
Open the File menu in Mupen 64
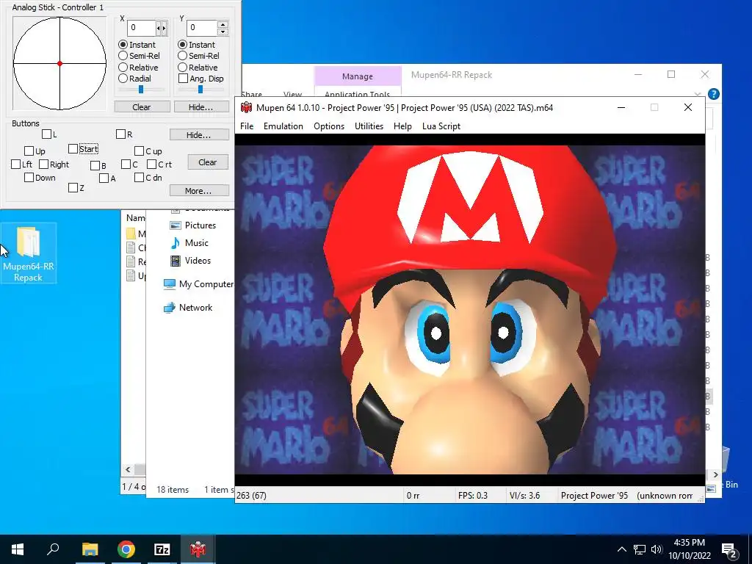pyautogui.click(x=247, y=126)
